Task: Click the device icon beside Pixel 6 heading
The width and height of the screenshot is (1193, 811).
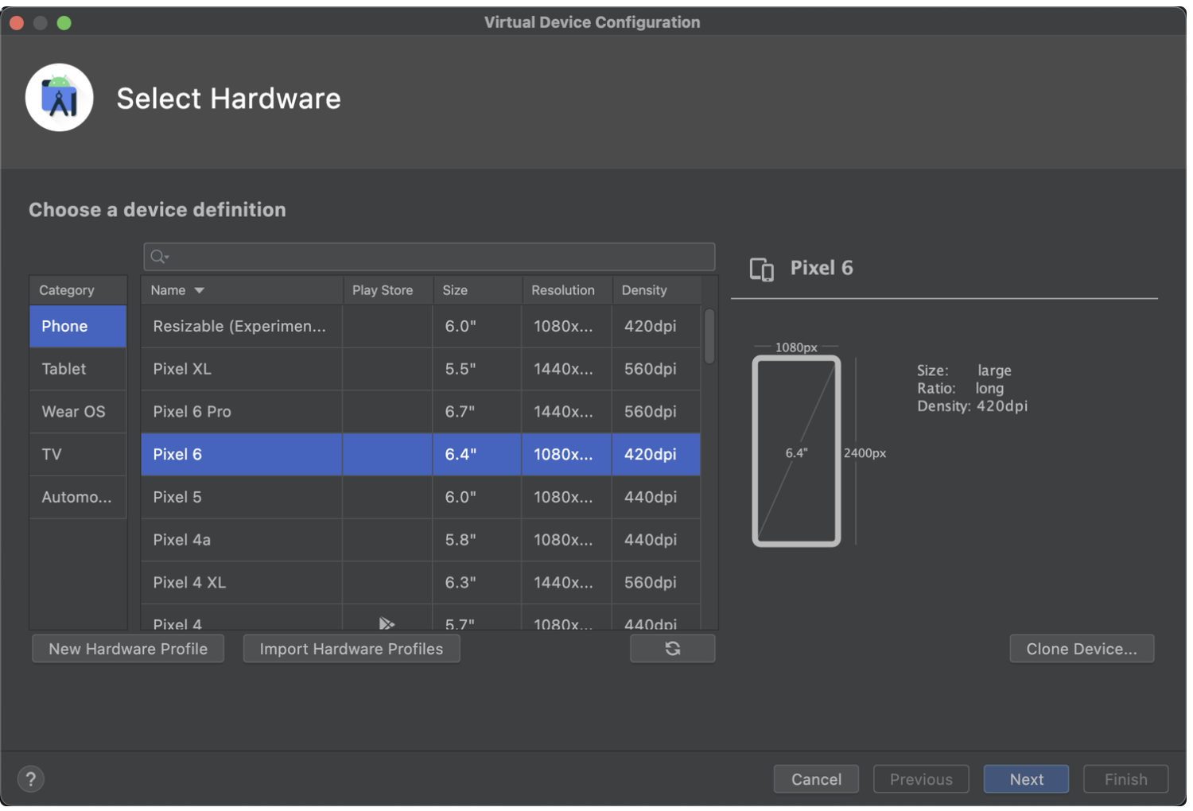Action: tap(762, 270)
